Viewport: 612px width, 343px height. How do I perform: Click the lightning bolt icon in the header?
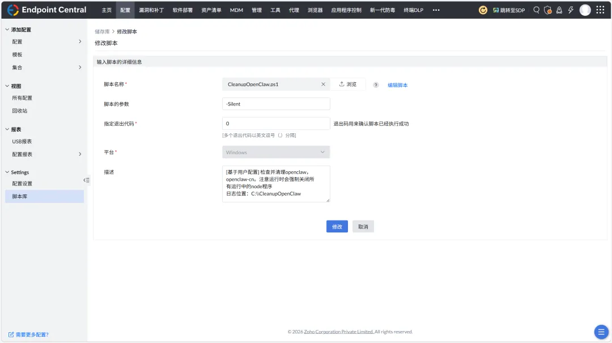coord(571,10)
